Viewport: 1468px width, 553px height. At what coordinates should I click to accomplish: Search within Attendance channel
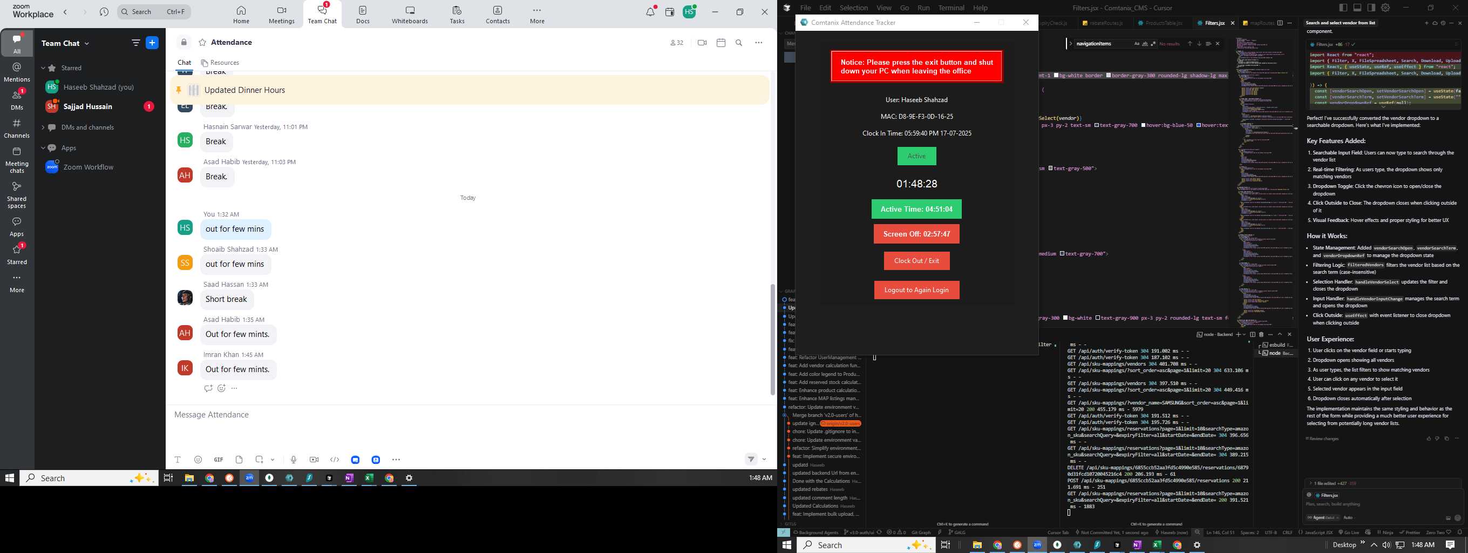(x=739, y=43)
